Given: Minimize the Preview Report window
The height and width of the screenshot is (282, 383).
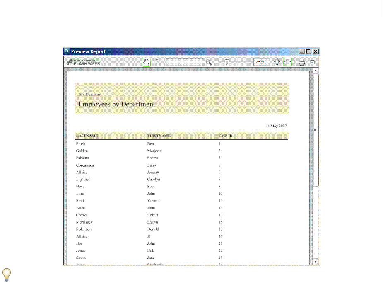Looking at the screenshot, I should 302,51.
